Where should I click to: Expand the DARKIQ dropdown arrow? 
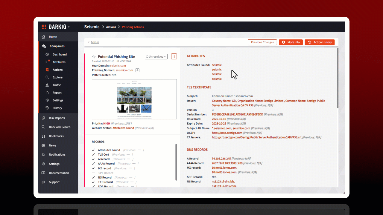[x=69, y=27]
